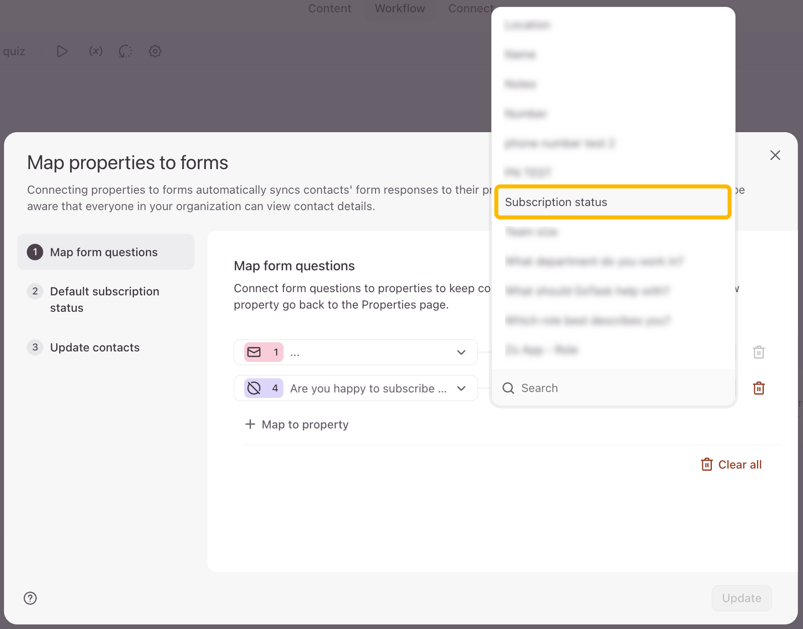This screenshot has width=803, height=629.
Task: Delete the first mapping row
Action: pos(758,352)
